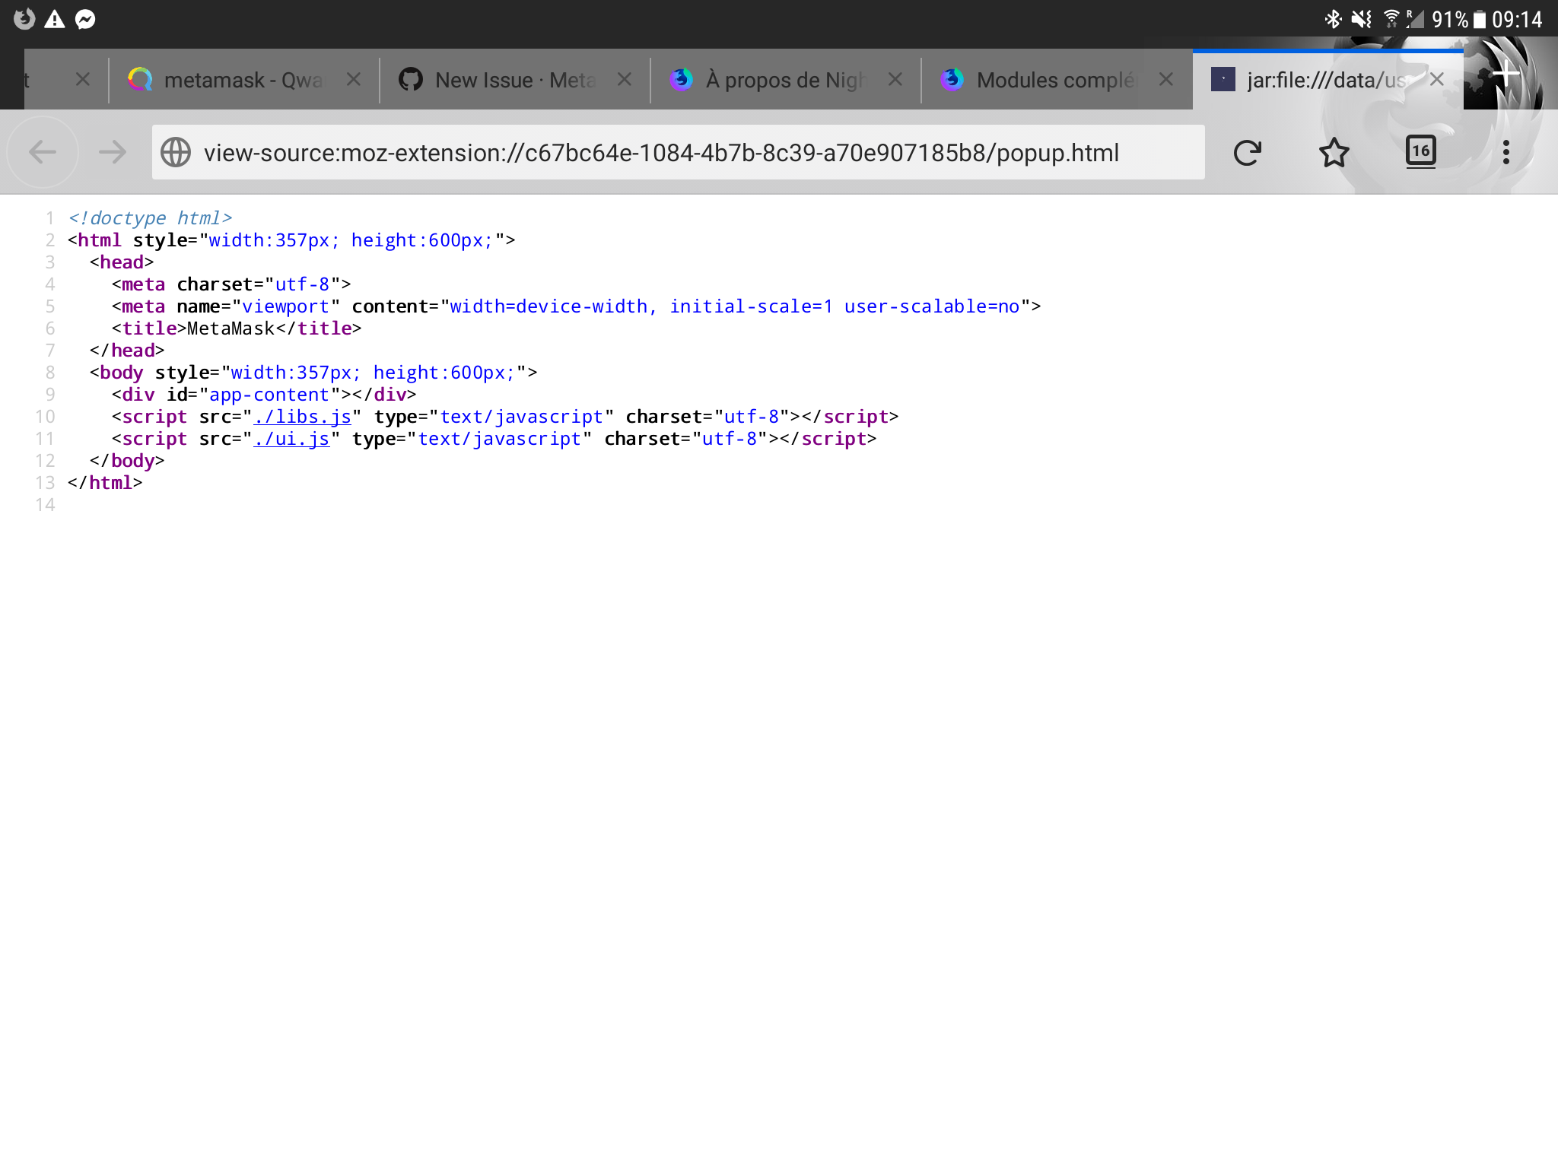This screenshot has height=1168, width=1558.
Task: Navigate forward in browsing history
Action: pyautogui.click(x=113, y=152)
